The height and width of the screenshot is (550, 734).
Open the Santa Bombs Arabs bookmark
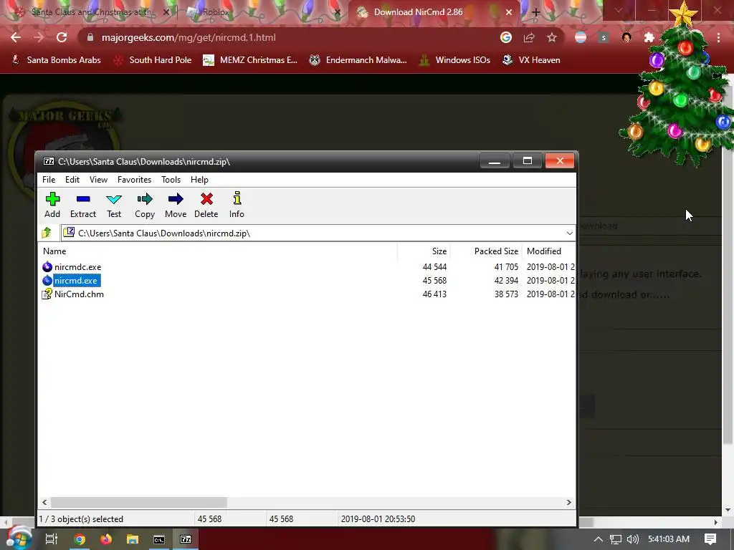point(56,60)
